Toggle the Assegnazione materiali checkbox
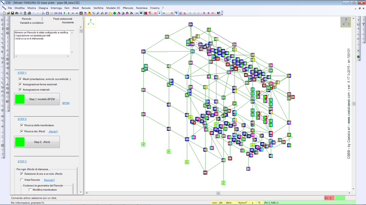Screen dimensions: 366x205 (x=20, y=89)
